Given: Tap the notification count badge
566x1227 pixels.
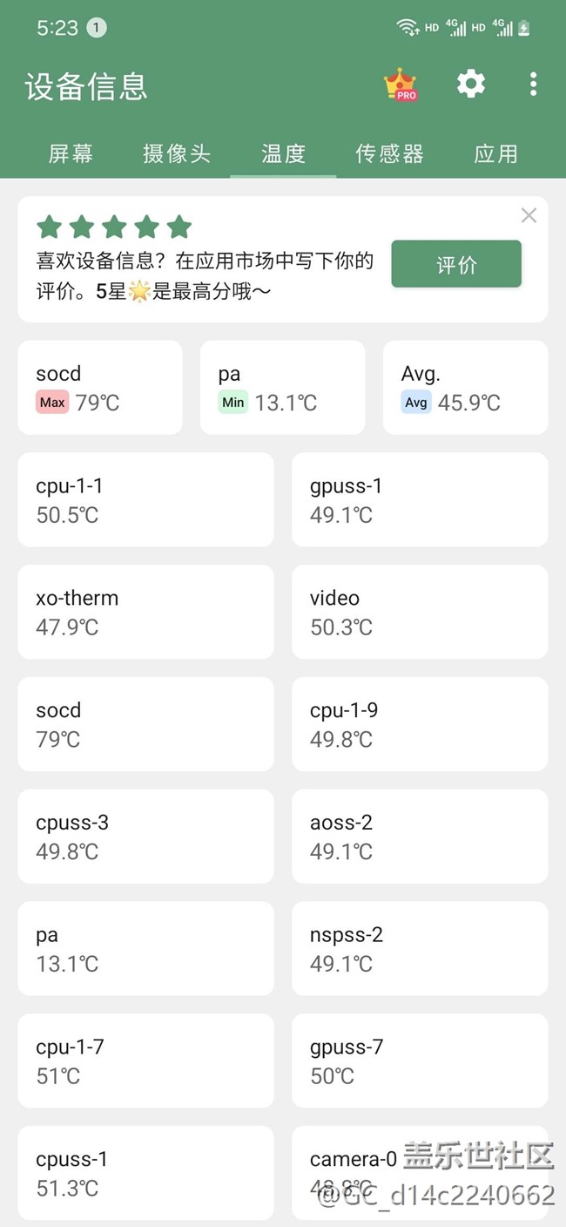Looking at the screenshot, I should pyautogui.click(x=97, y=28).
